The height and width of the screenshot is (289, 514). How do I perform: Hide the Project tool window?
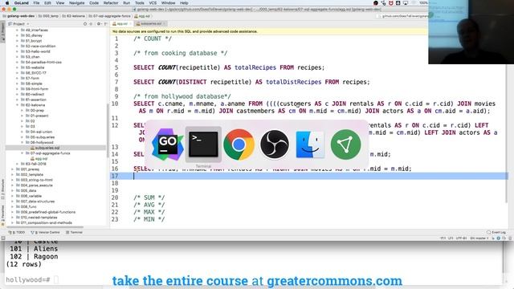click(x=105, y=23)
